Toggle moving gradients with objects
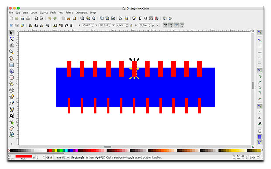This screenshot has width=271, height=169. pyautogui.click(x=176, y=25)
